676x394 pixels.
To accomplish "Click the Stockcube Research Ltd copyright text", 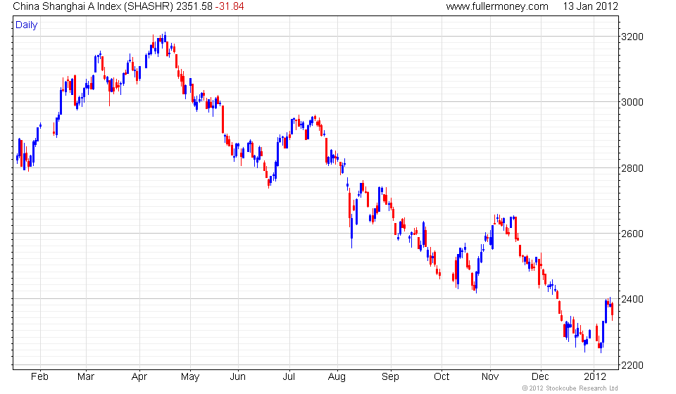I will point(570,388).
